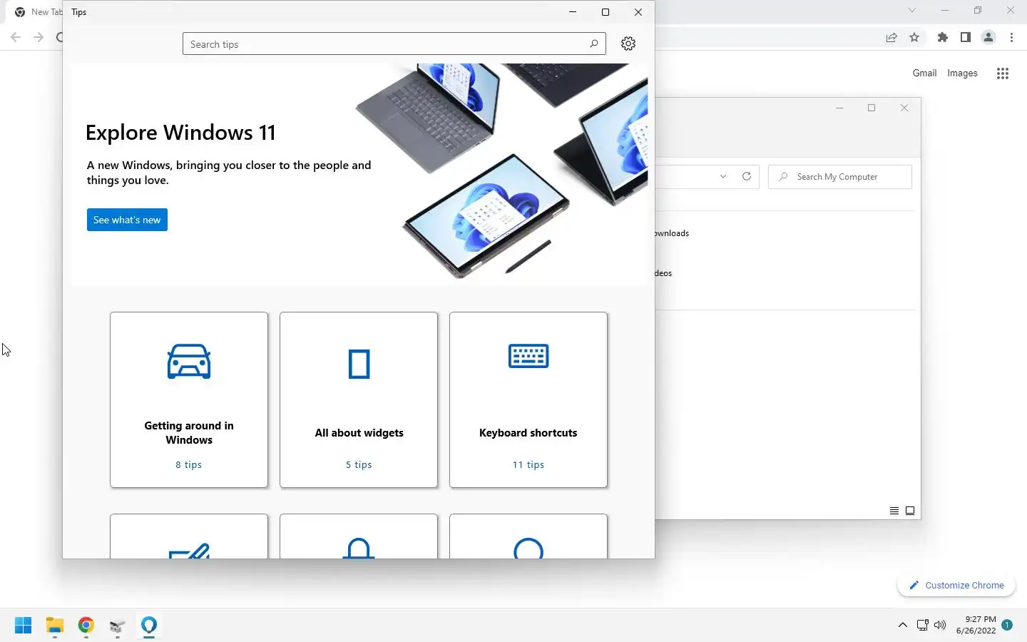Minimize the Tips window
The width and height of the screenshot is (1027, 642).
pyautogui.click(x=573, y=12)
